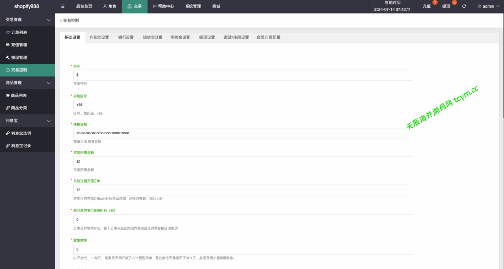This screenshot has height=269, width=504.
Task: Switch to the 体验金设置 tab
Action: point(180,37)
